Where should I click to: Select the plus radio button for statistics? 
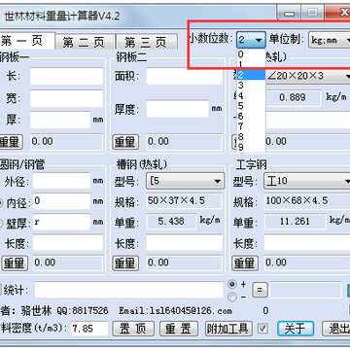pos(232,284)
